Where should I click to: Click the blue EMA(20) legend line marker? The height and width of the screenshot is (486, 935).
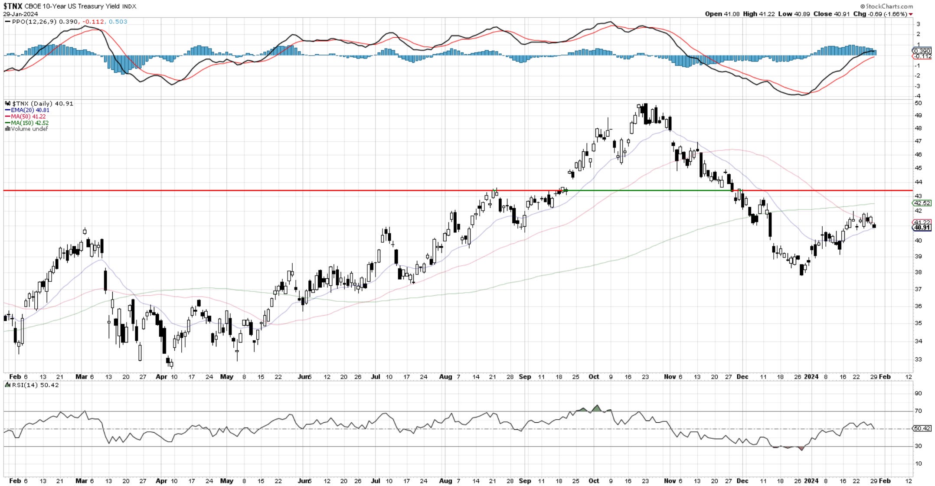(x=7, y=110)
